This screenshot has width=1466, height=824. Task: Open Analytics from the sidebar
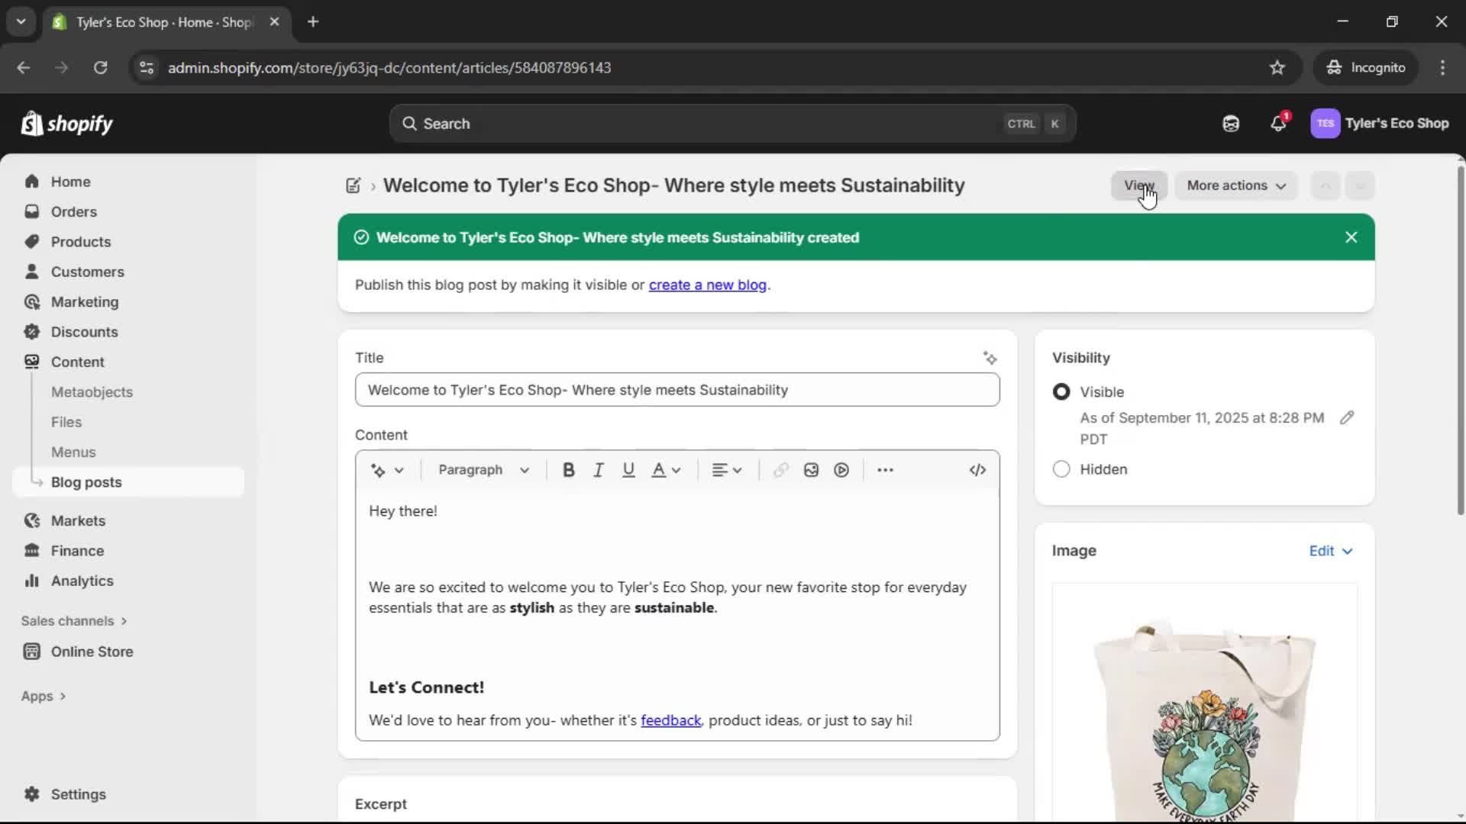81,581
